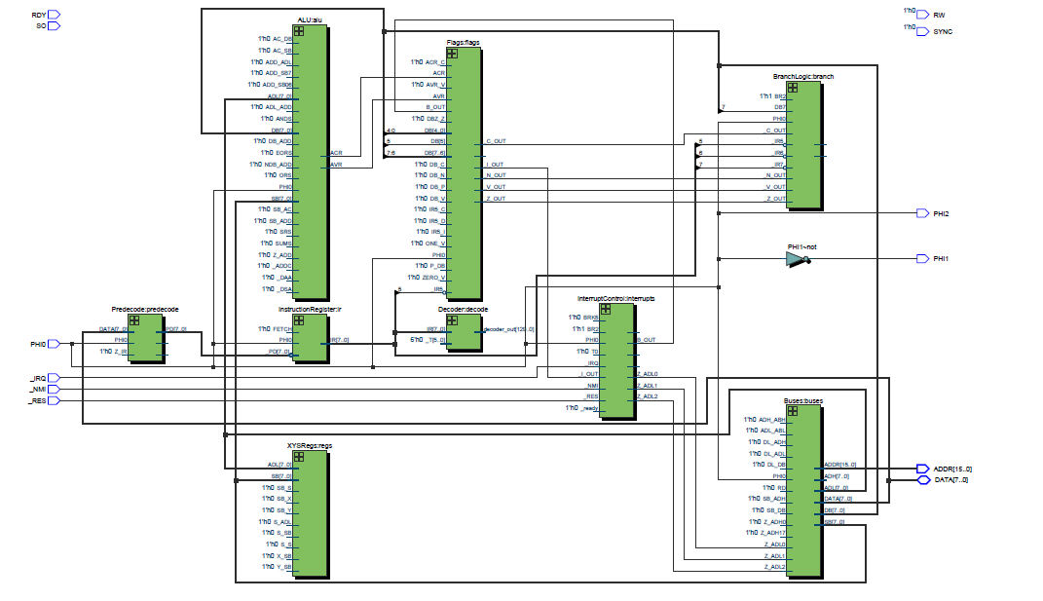The height and width of the screenshot is (601, 1043).
Task: Select the RDY input pin
Action: tap(54, 15)
